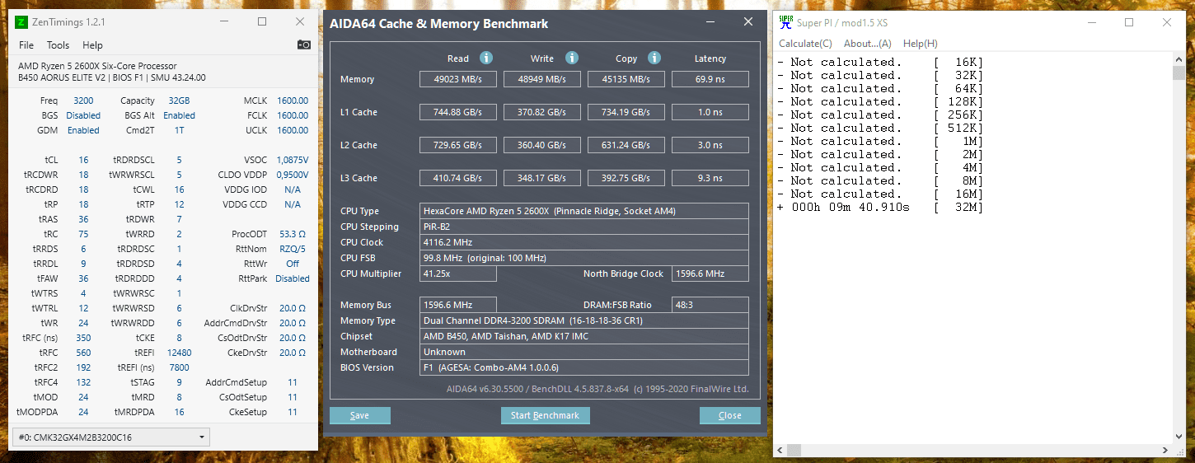Open the File menu in ZenTimings
Viewport: 1195px width, 463px height.
click(x=26, y=45)
